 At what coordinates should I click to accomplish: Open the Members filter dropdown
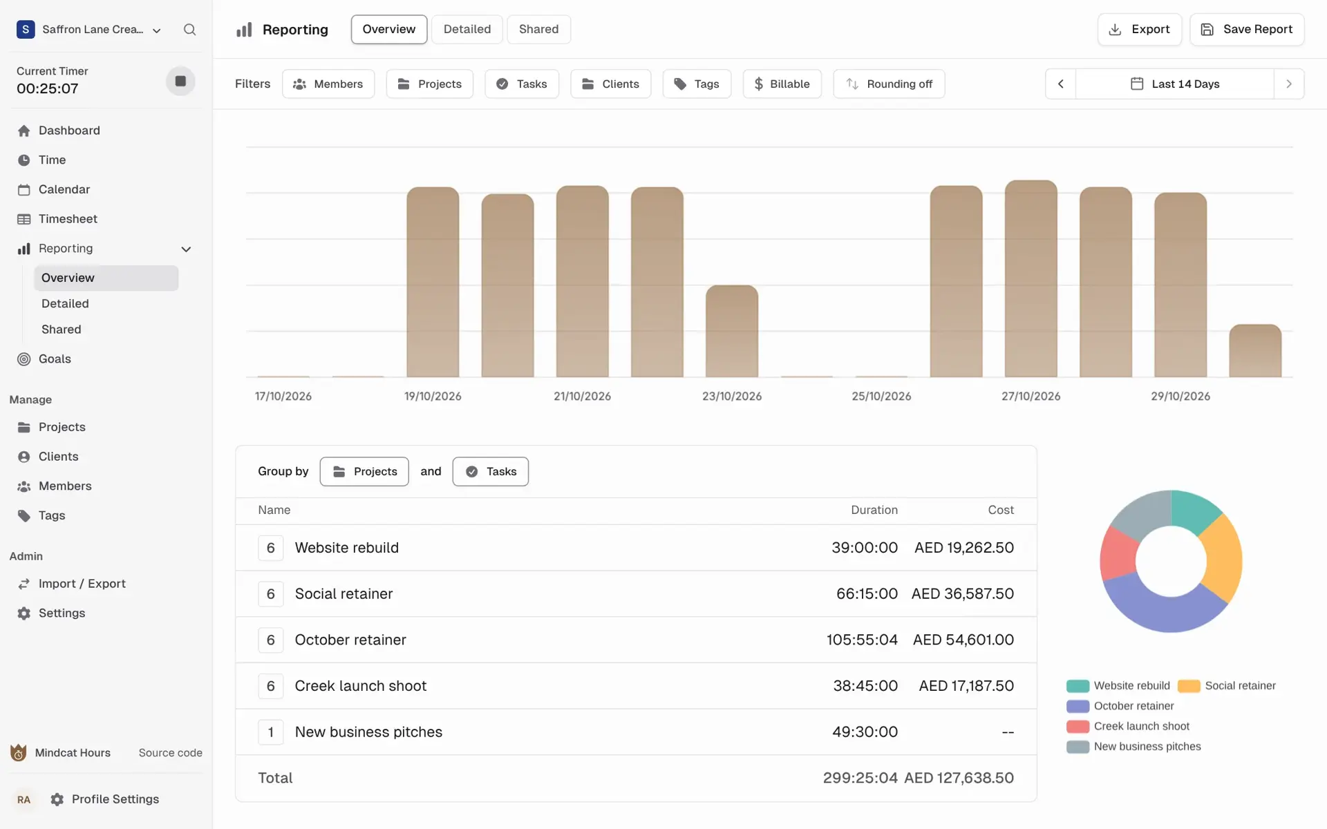[x=328, y=84]
